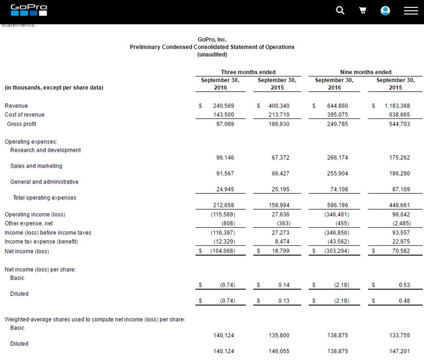
Task: Select 'Preliminary Condensed Consolidated Statement of Operations' heading
Action: pyautogui.click(x=212, y=47)
